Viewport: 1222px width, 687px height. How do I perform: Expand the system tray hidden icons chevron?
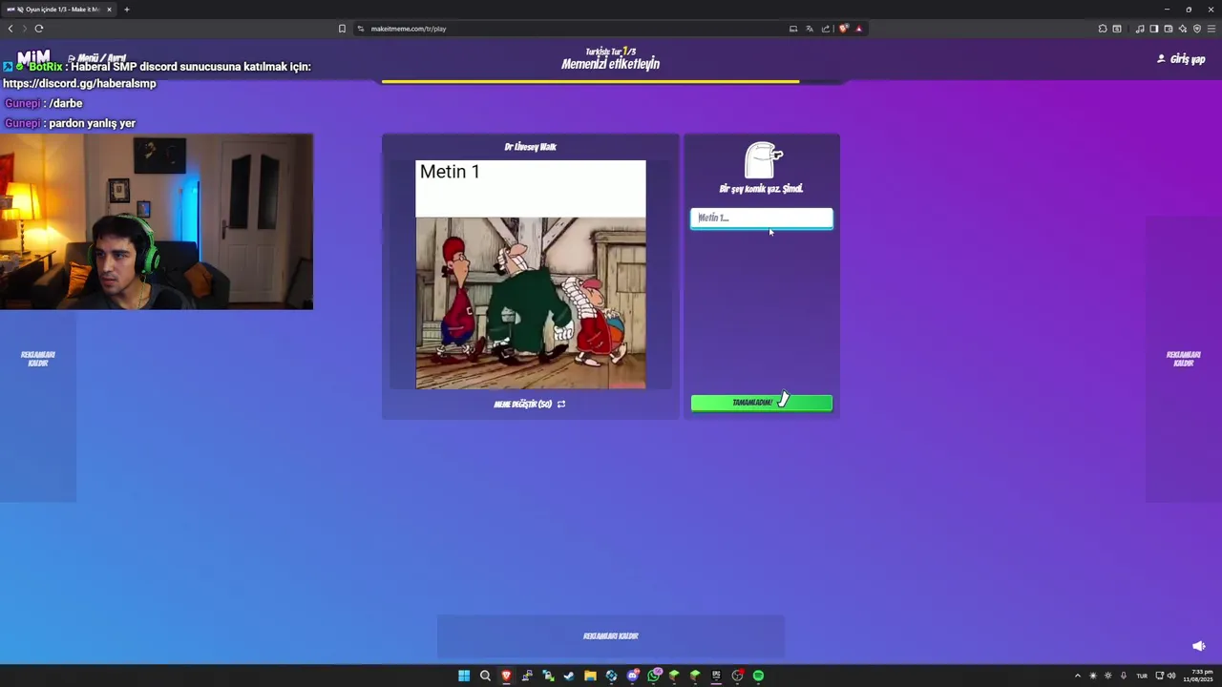click(1078, 676)
